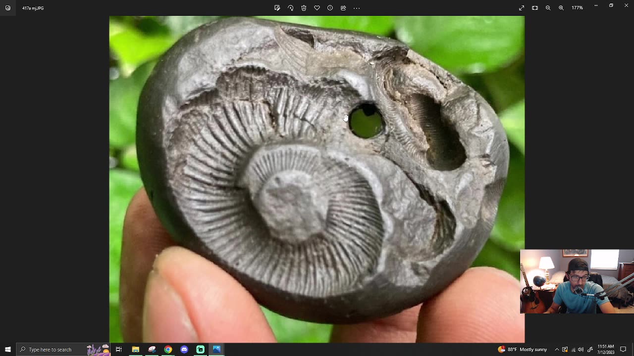Image resolution: width=634 pixels, height=356 pixels.
Task: Open Task View on the taskbar
Action: [119, 350]
